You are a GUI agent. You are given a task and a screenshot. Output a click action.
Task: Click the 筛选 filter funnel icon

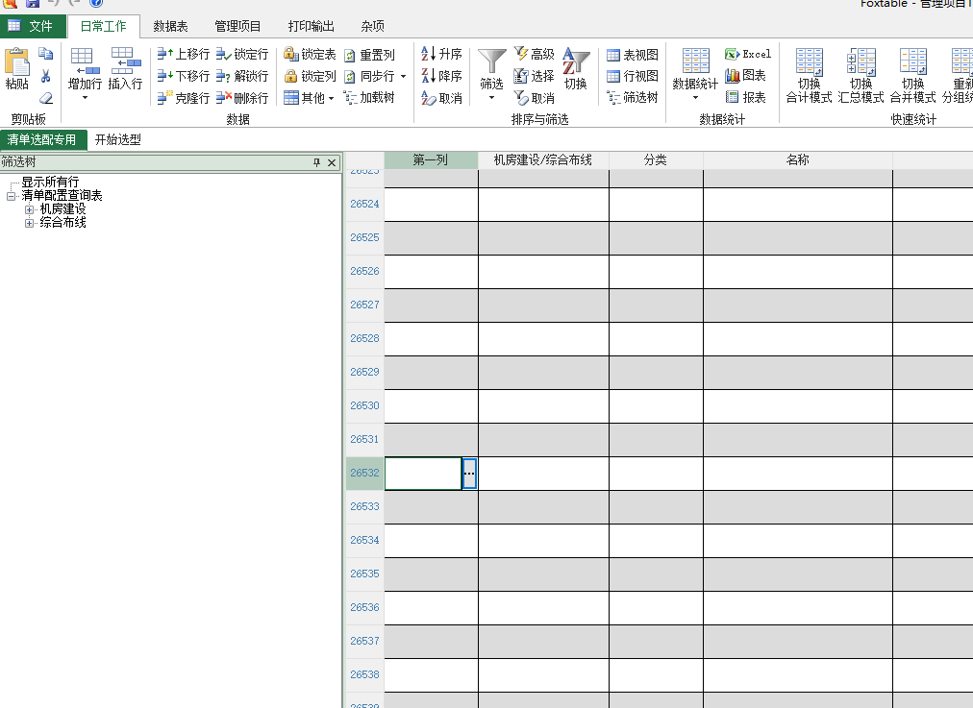(491, 61)
